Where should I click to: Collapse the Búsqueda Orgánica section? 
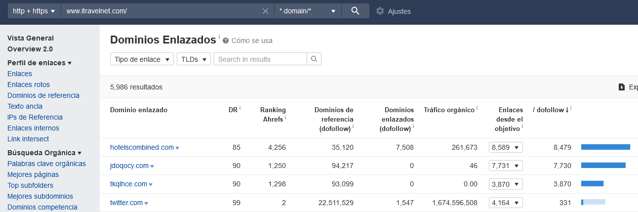[44, 153]
